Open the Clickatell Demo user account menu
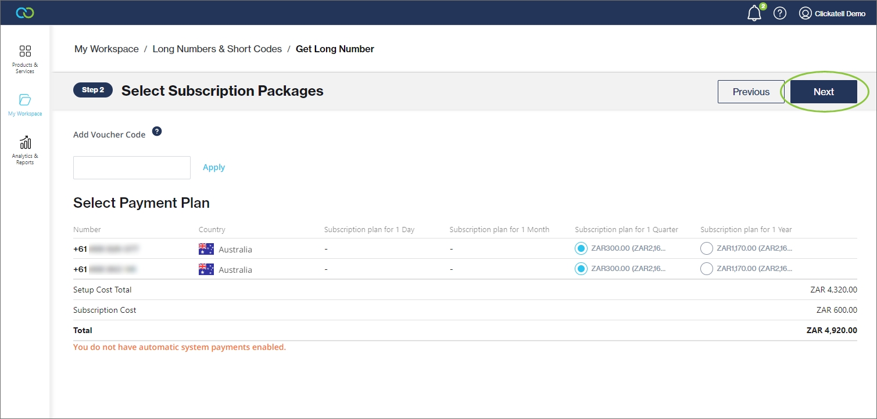877x419 pixels. 832,13
